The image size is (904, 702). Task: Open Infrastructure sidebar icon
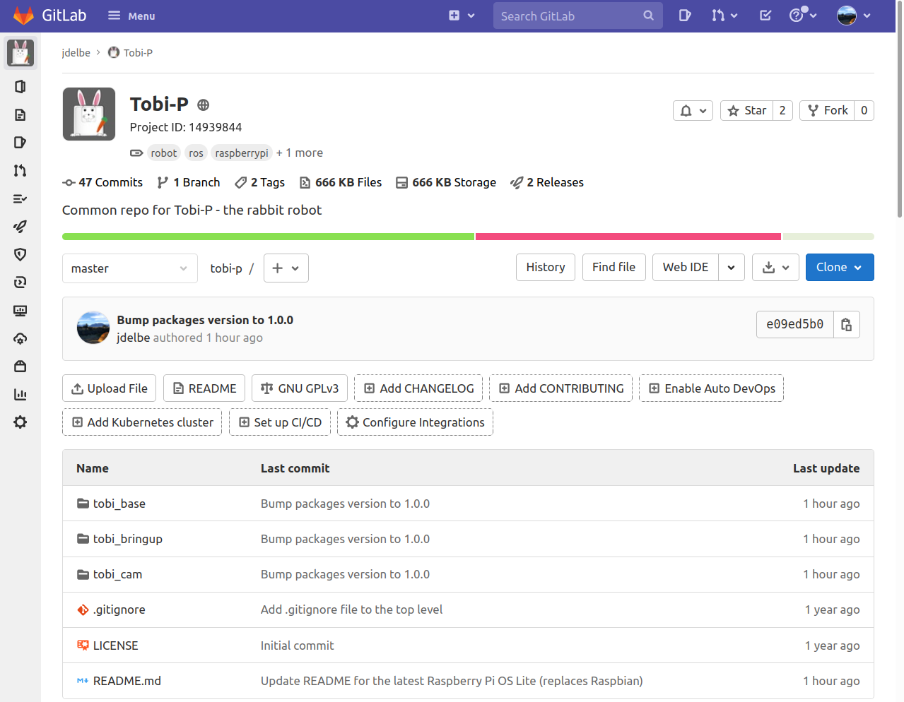click(x=20, y=338)
